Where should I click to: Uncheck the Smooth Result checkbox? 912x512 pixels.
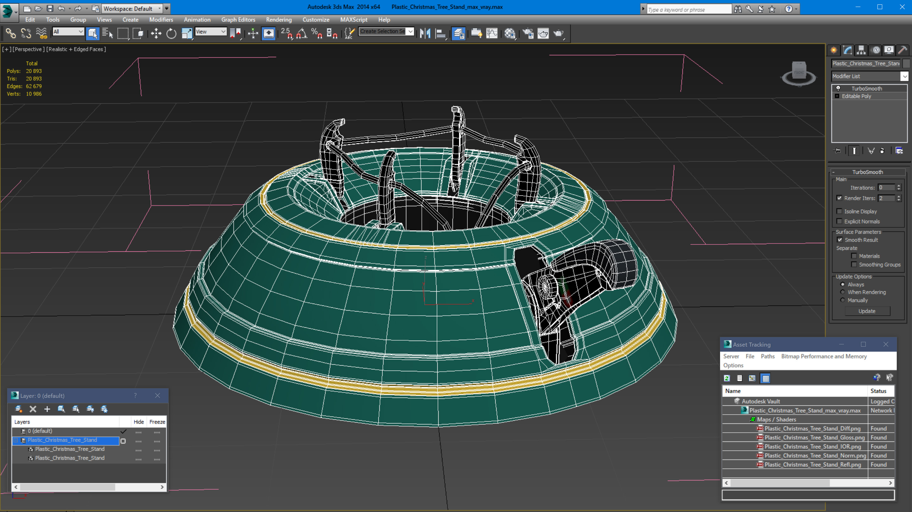pyautogui.click(x=839, y=240)
